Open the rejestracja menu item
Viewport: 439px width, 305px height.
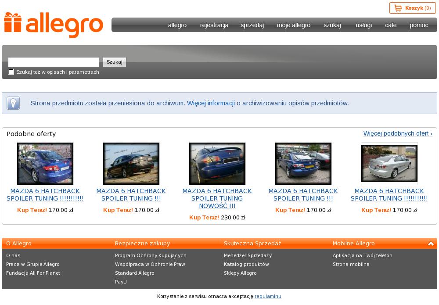click(x=214, y=25)
